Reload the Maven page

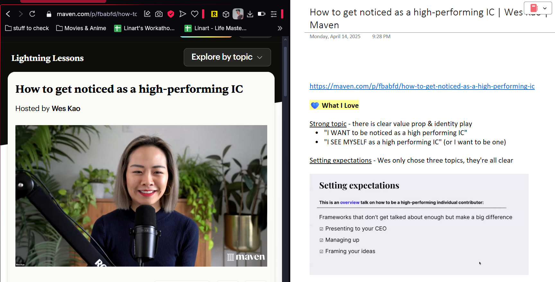[x=32, y=14]
